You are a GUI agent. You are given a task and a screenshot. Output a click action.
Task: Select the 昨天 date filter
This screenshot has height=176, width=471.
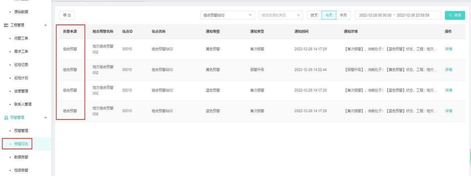click(x=313, y=15)
